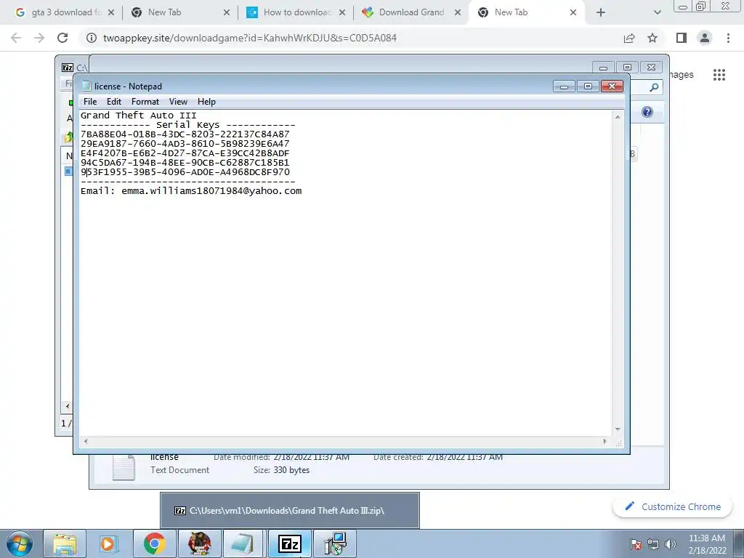
Task: Open Google apps grid icon
Action: (719, 75)
